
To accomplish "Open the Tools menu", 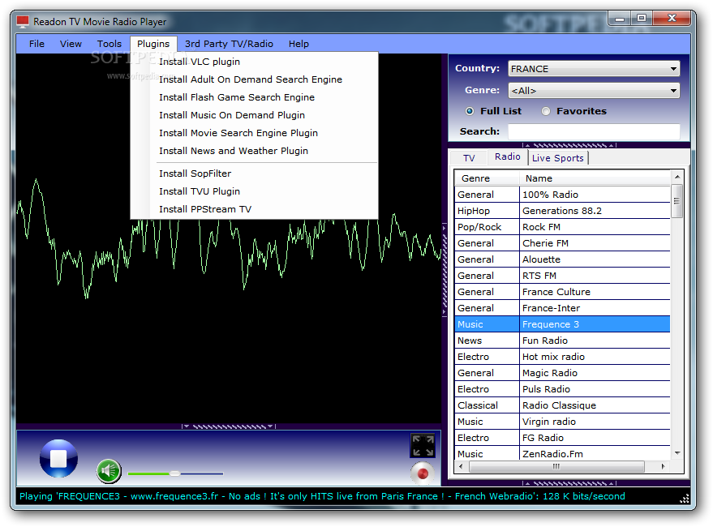I will [x=110, y=44].
